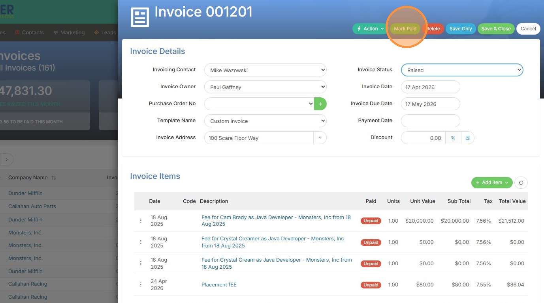This screenshot has height=303, width=544.
Task: Open the Crystal Cream fee description link
Action: coord(277,263)
